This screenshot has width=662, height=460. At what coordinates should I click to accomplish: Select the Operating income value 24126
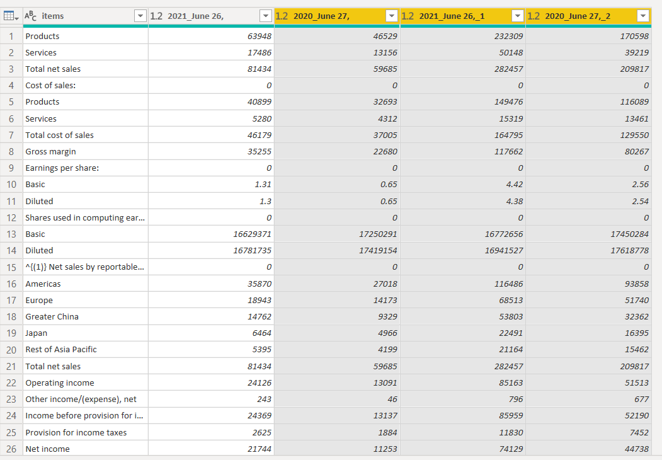[212, 382]
